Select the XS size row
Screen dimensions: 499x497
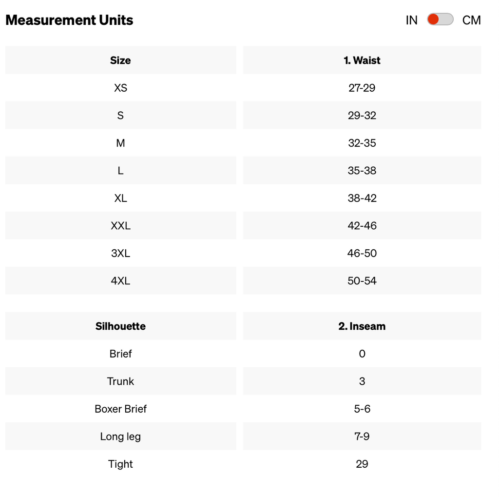(243, 88)
